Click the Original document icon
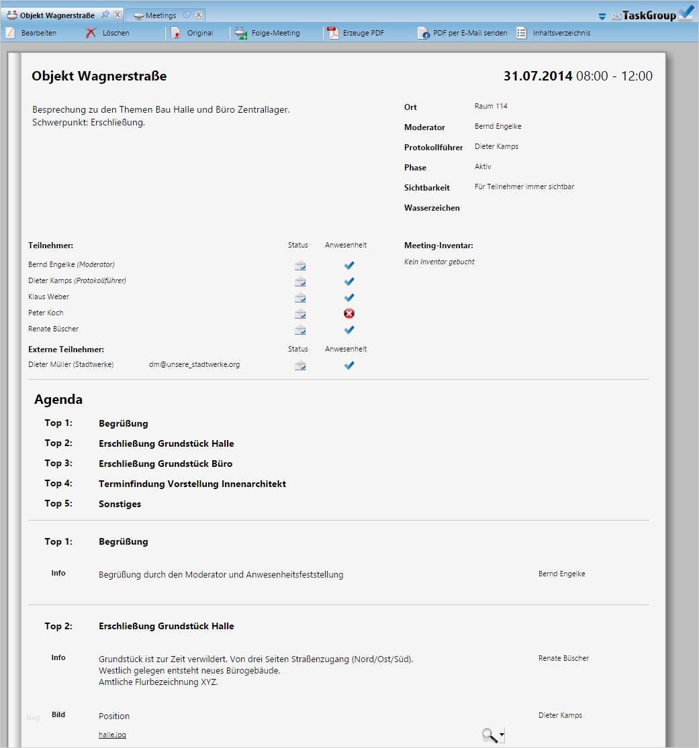 175,32
